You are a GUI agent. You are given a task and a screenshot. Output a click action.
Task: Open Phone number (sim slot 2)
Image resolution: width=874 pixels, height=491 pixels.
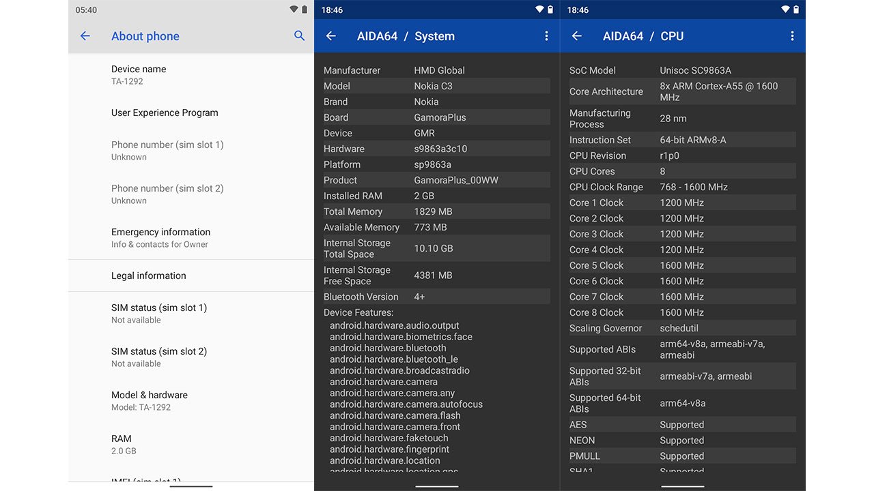(191, 194)
